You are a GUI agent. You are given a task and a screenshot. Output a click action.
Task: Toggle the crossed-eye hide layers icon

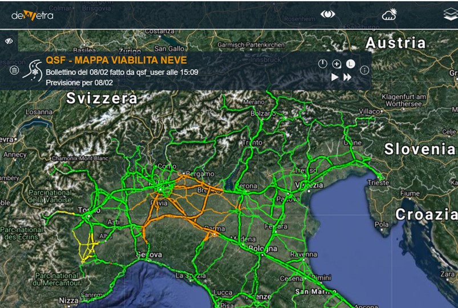(9, 41)
